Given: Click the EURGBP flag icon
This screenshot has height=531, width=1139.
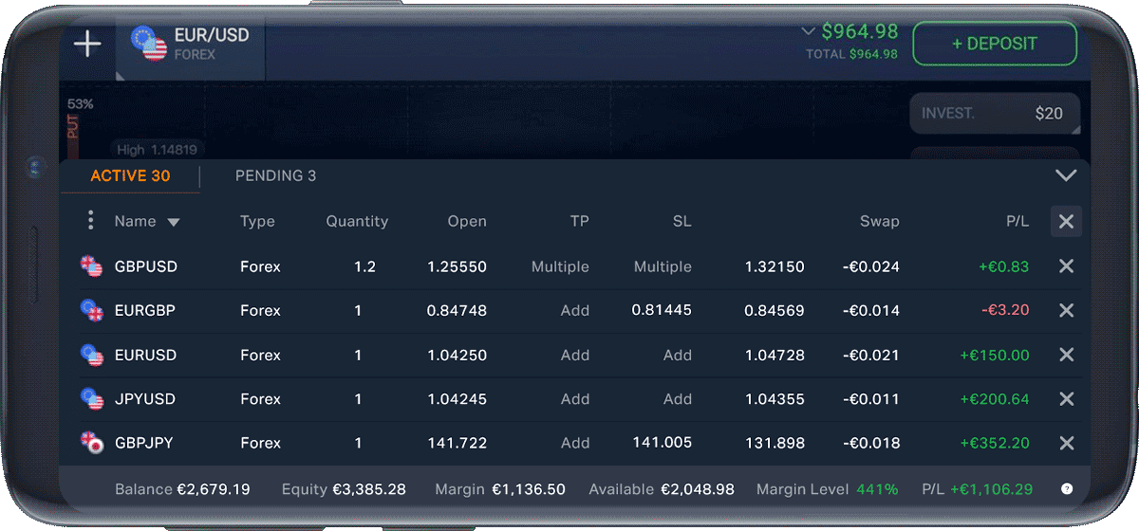Looking at the screenshot, I should click(92, 310).
